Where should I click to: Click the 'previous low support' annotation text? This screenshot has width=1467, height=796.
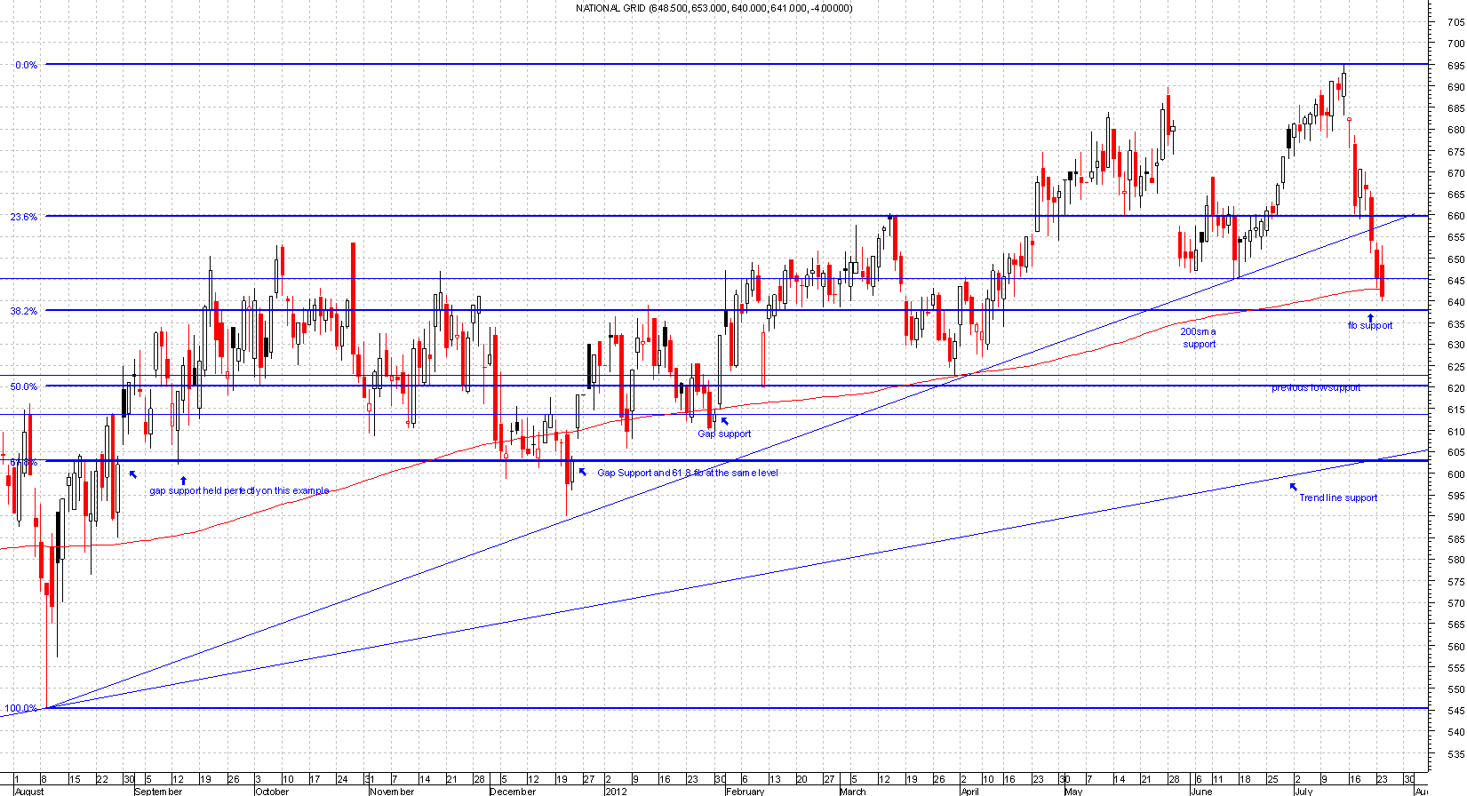click(x=1315, y=387)
